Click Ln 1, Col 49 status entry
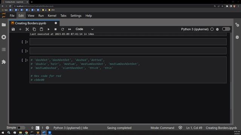The height and width of the screenshot is (135, 241). (x=194, y=128)
